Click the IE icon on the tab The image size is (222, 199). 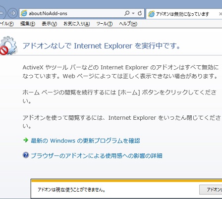point(151,14)
